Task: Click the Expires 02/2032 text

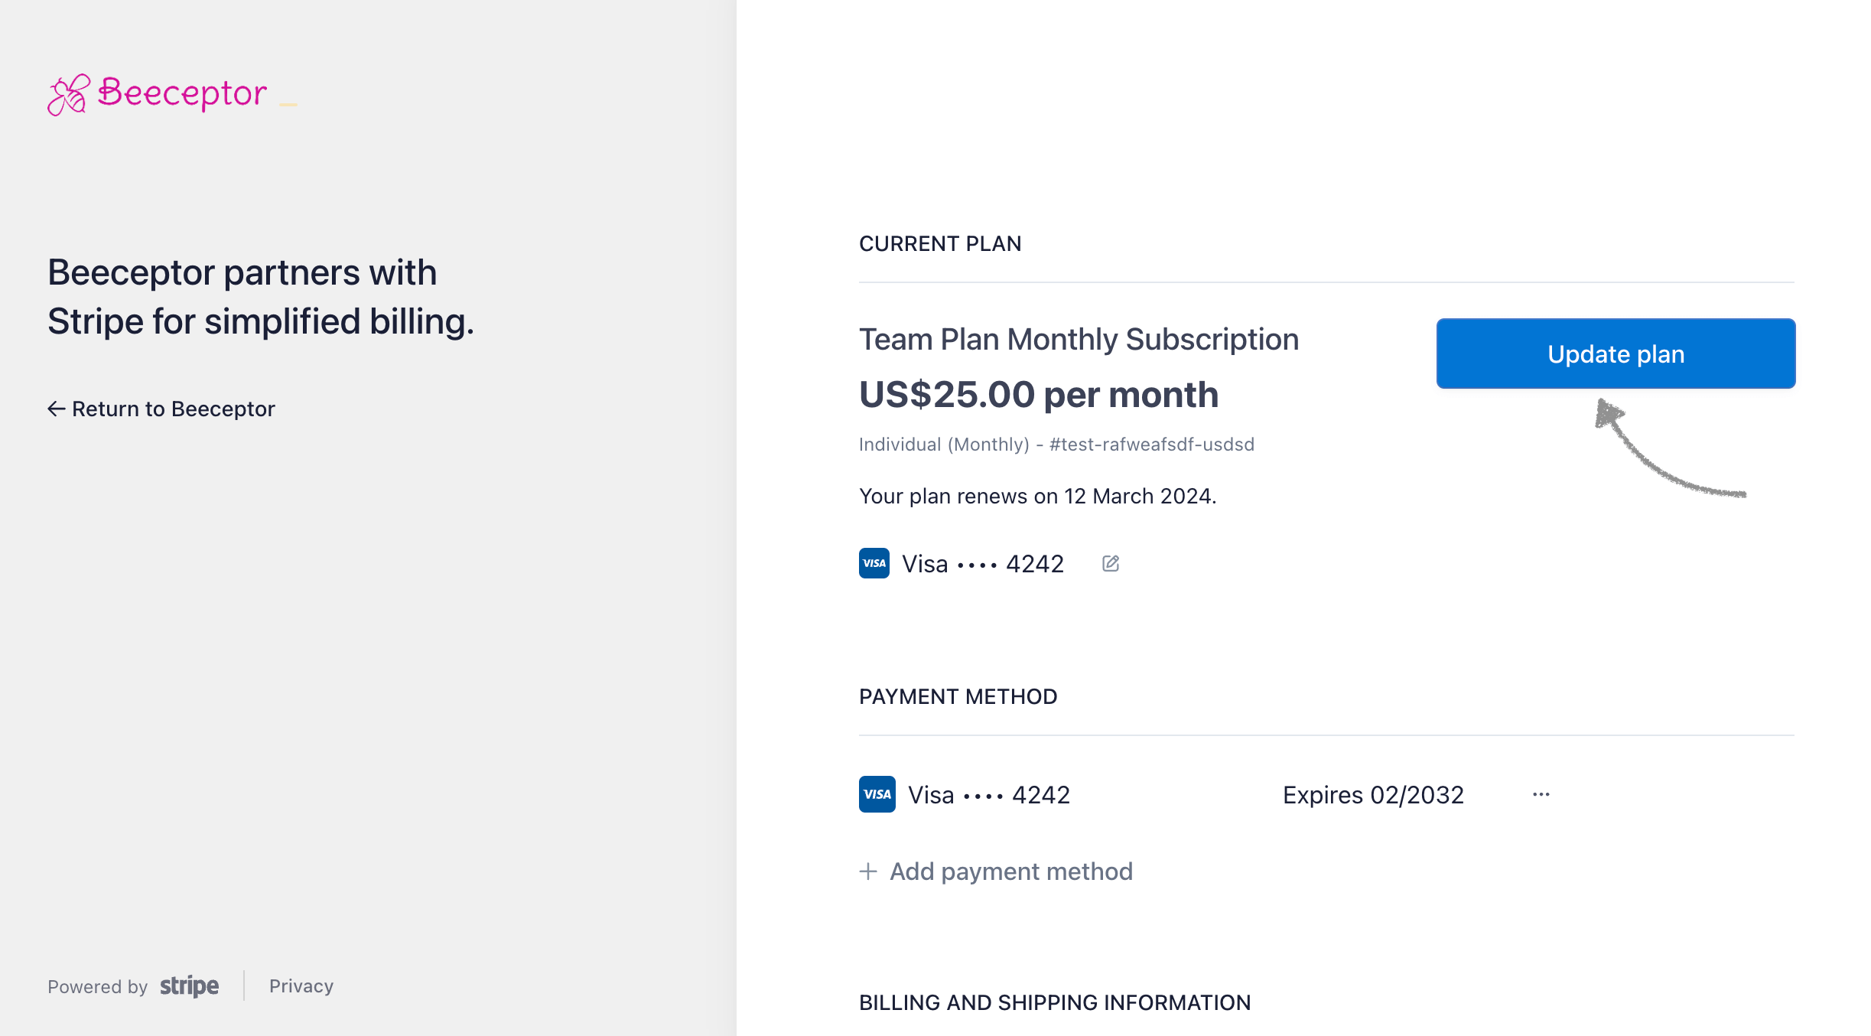Action: 1373,795
